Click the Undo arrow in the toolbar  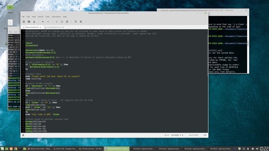click(x=43, y=22)
